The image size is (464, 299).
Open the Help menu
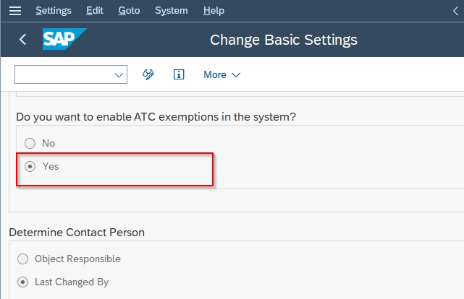pos(214,11)
